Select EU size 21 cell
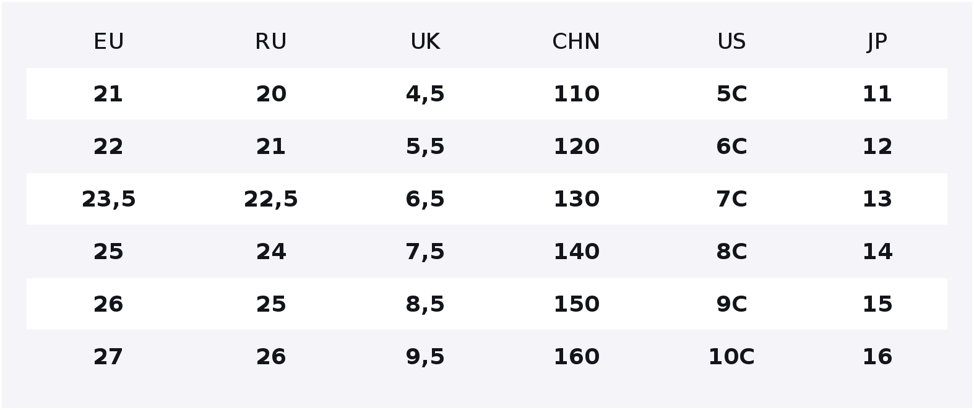This screenshot has height=410, width=974. point(108,94)
